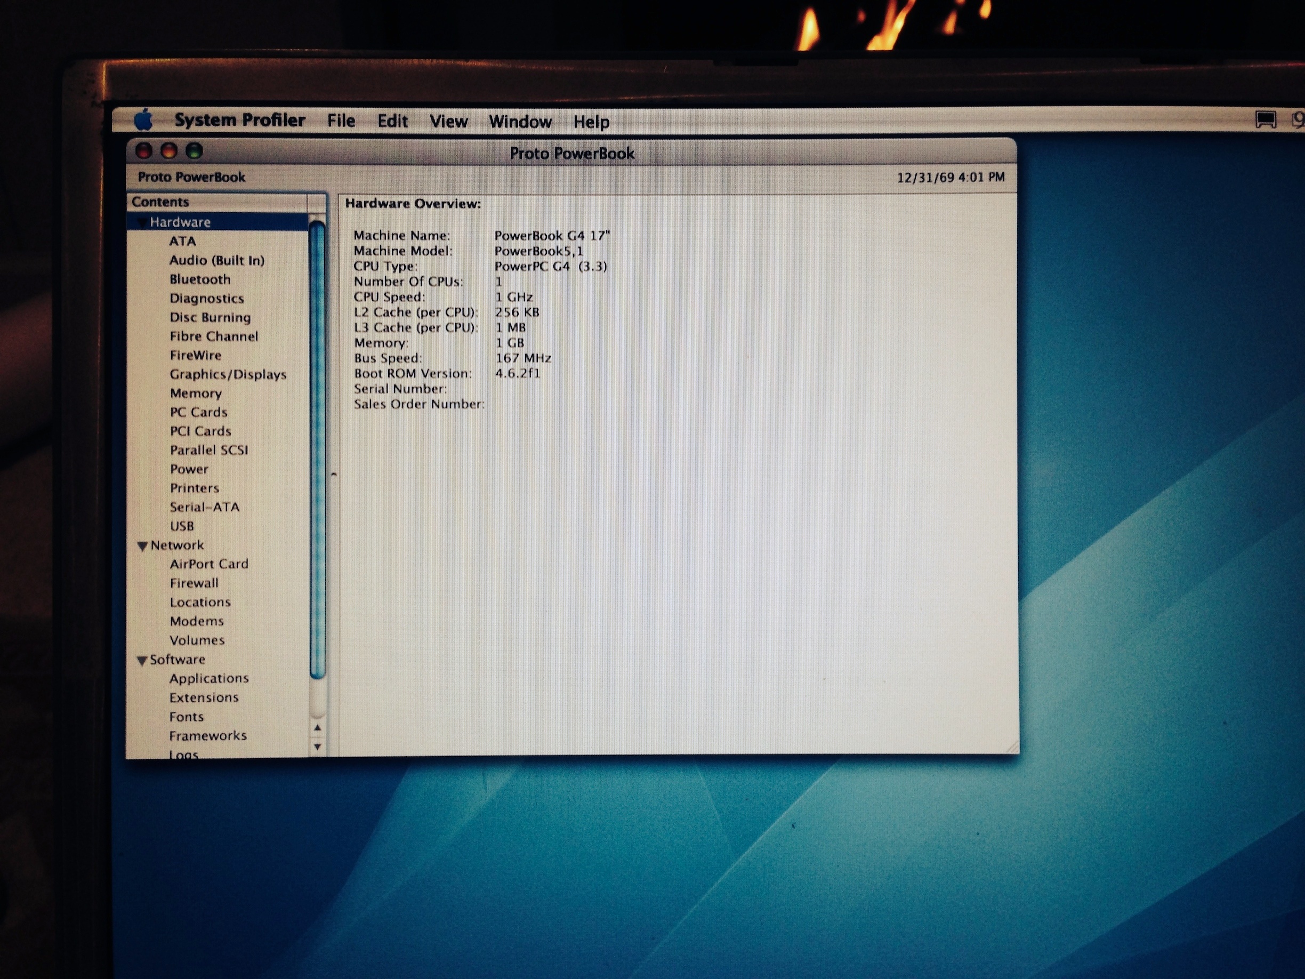Click the window resize grip corner
The height and width of the screenshot is (979, 1305).
click(1011, 747)
